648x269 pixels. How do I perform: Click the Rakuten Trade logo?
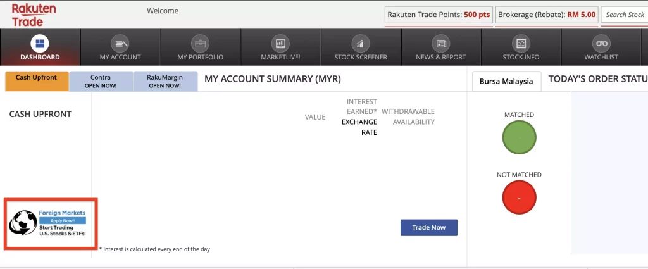pyautogui.click(x=34, y=15)
